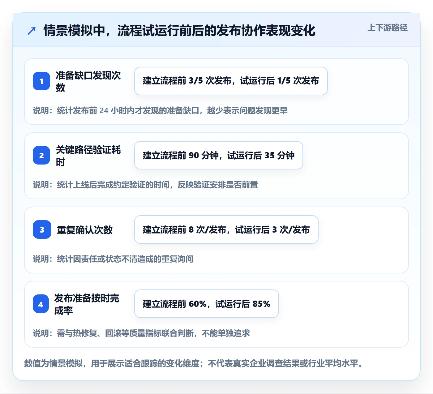Click the footer disclaimer 数值为情景模拟

pos(193,363)
